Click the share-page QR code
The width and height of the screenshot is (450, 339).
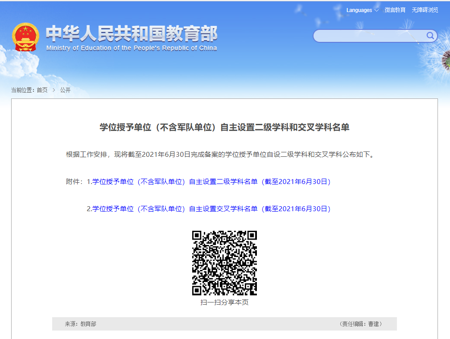pyautogui.click(x=224, y=263)
